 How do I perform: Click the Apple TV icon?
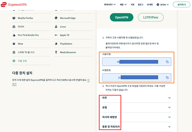tap(56, 35)
